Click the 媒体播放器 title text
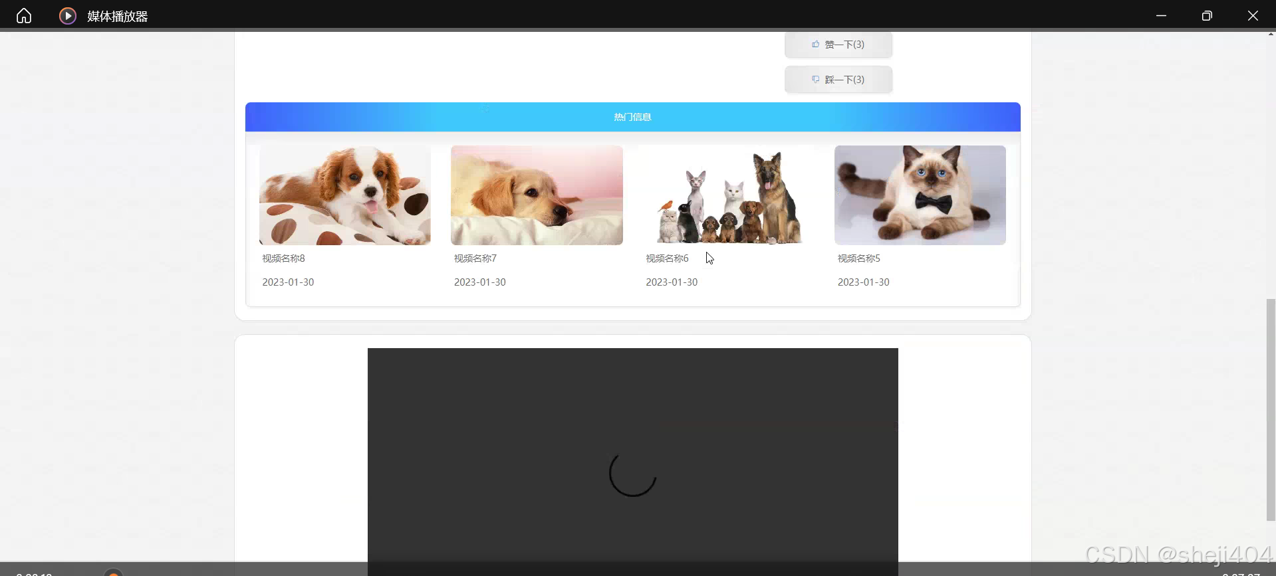1276x576 pixels. coord(117,16)
